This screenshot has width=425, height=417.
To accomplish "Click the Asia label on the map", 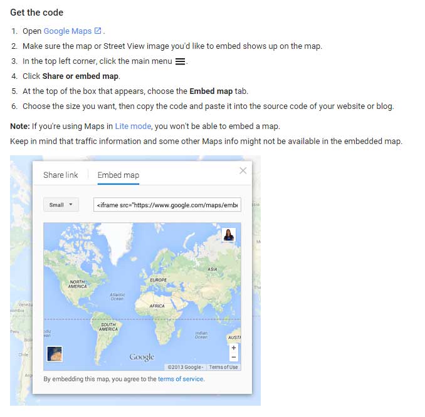I will 212,269.
